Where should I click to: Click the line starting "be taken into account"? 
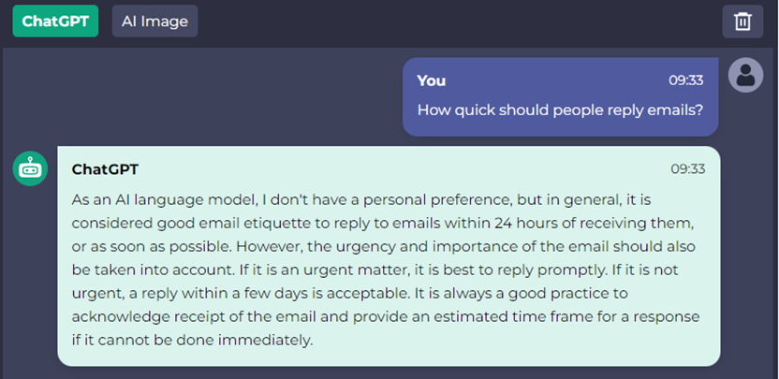(375, 270)
